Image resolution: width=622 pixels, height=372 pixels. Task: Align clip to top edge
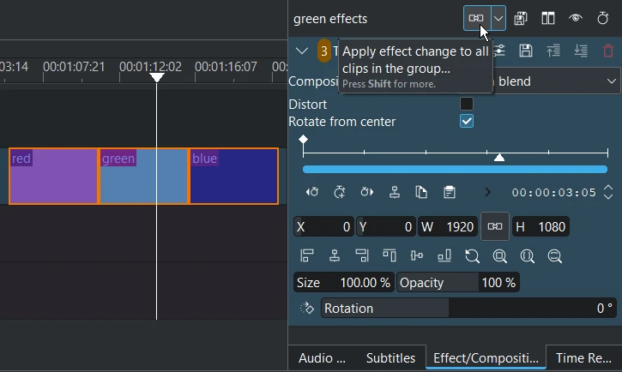pyautogui.click(x=390, y=256)
